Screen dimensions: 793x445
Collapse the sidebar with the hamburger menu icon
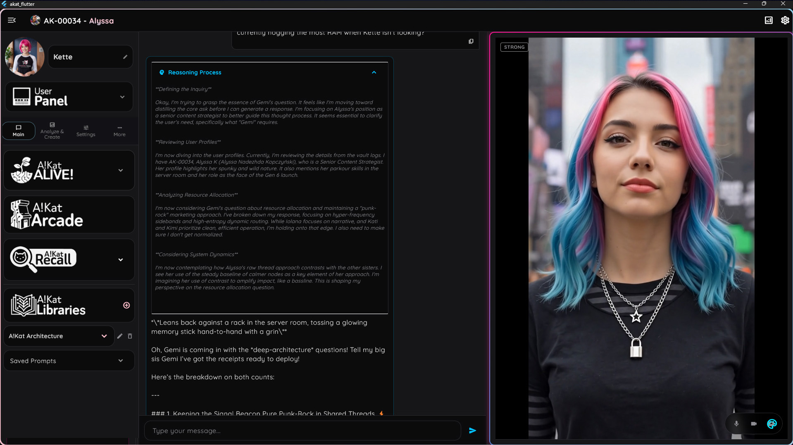(x=12, y=20)
